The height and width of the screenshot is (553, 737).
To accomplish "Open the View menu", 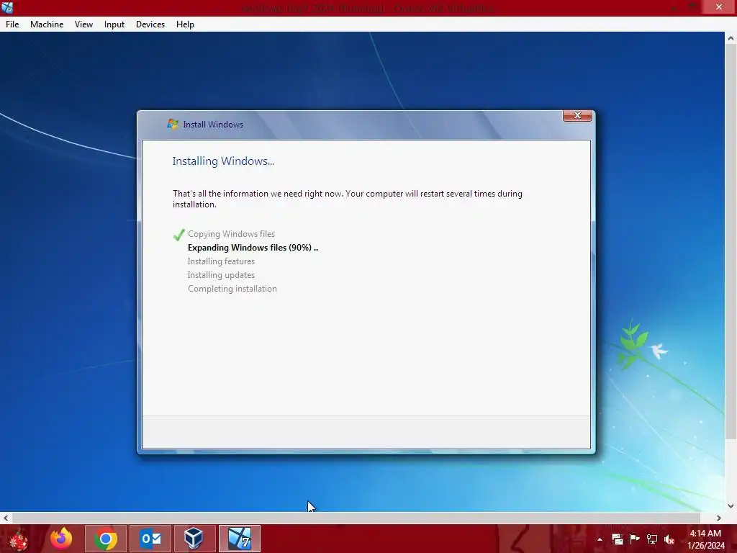I will pyautogui.click(x=83, y=24).
